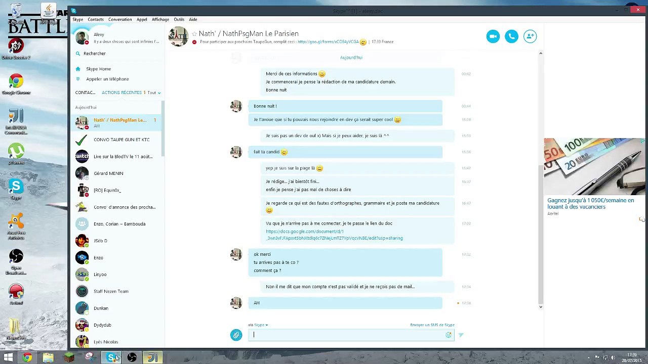Viewport: 648px width, 364px height.
Task: Open the Outils menu
Action: point(179,19)
